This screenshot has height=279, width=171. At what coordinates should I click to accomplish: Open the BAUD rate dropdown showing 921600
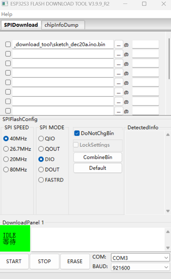coord(140,267)
